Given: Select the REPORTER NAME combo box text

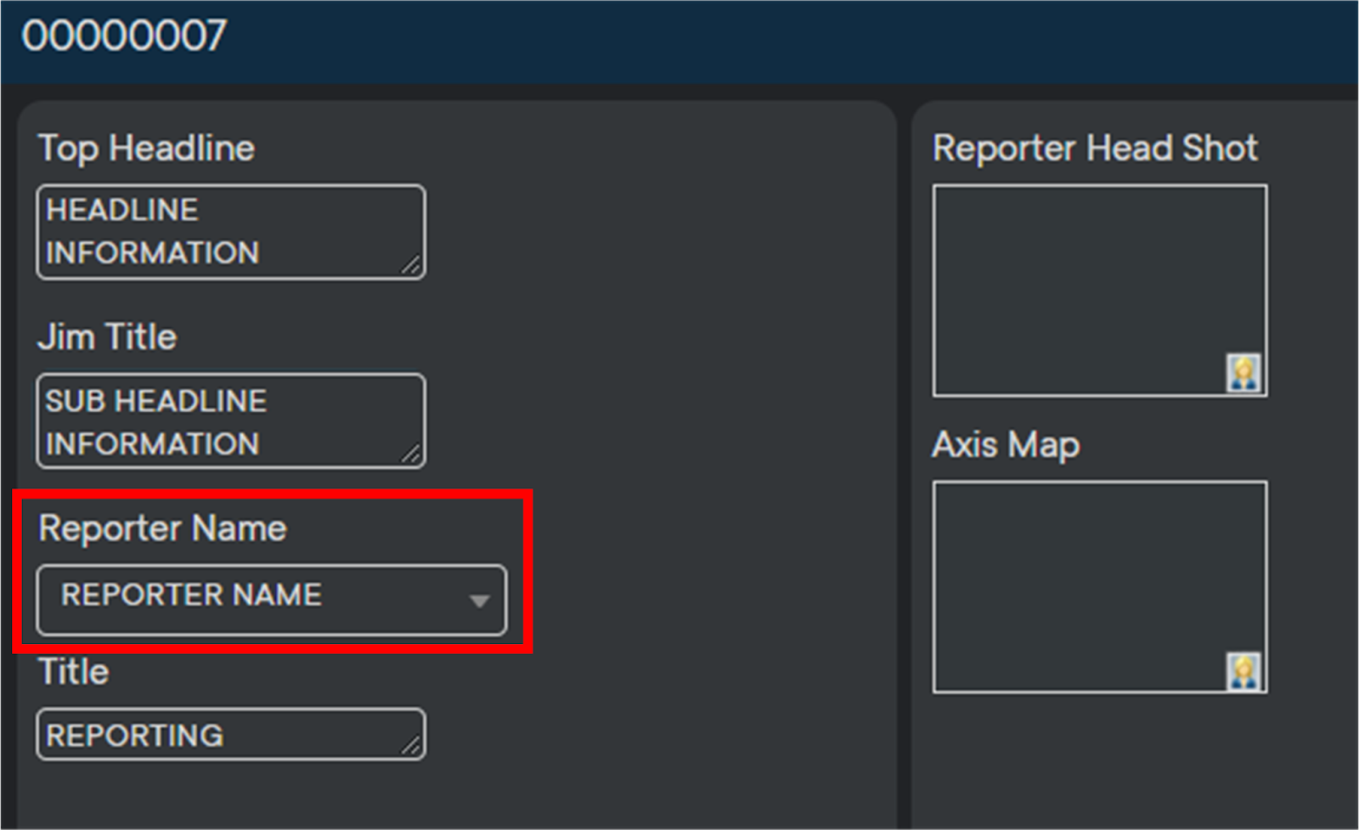Looking at the screenshot, I should (191, 595).
